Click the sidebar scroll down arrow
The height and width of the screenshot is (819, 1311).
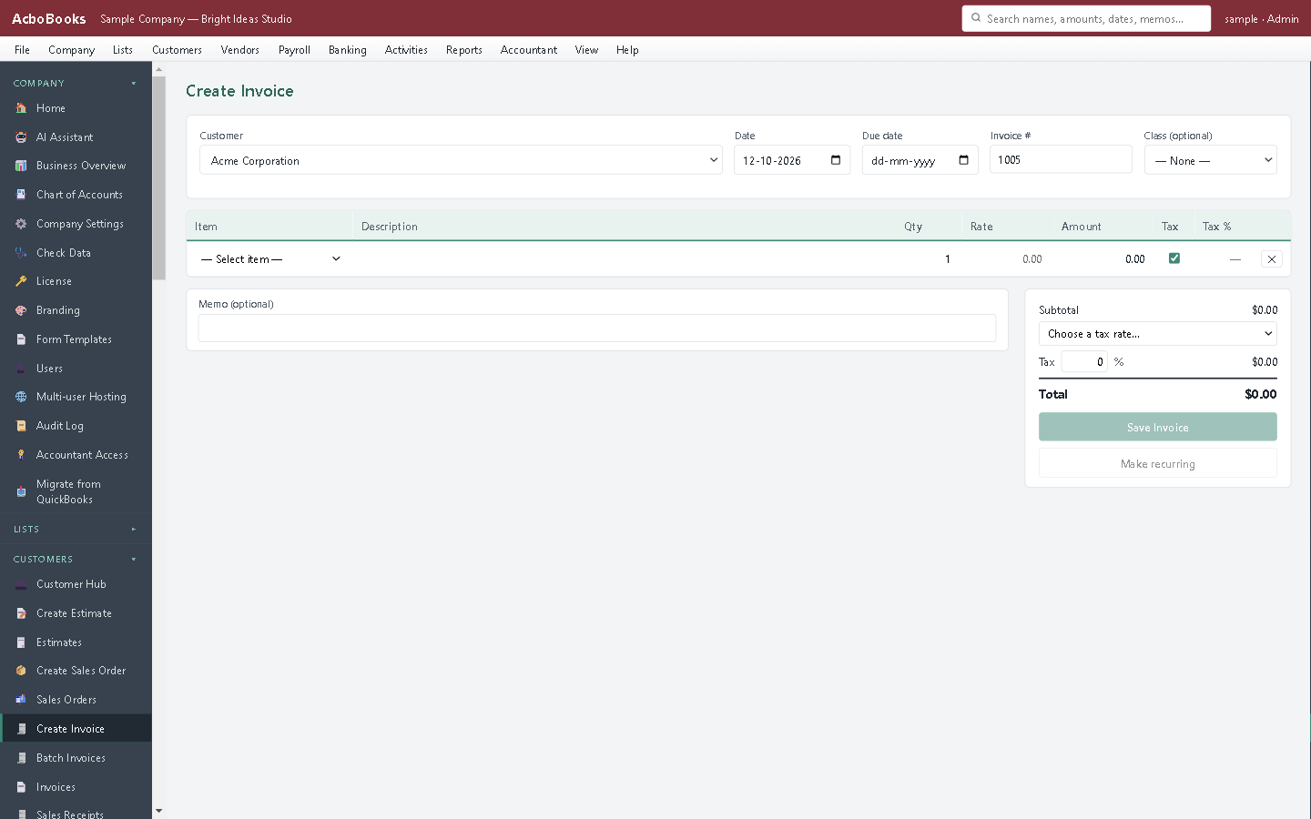159,811
